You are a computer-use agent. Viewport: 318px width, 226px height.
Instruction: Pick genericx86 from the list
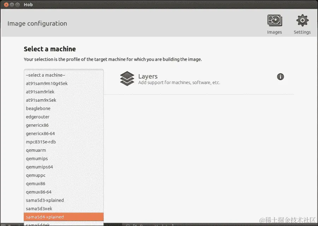pyautogui.click(x=64, y=125)
